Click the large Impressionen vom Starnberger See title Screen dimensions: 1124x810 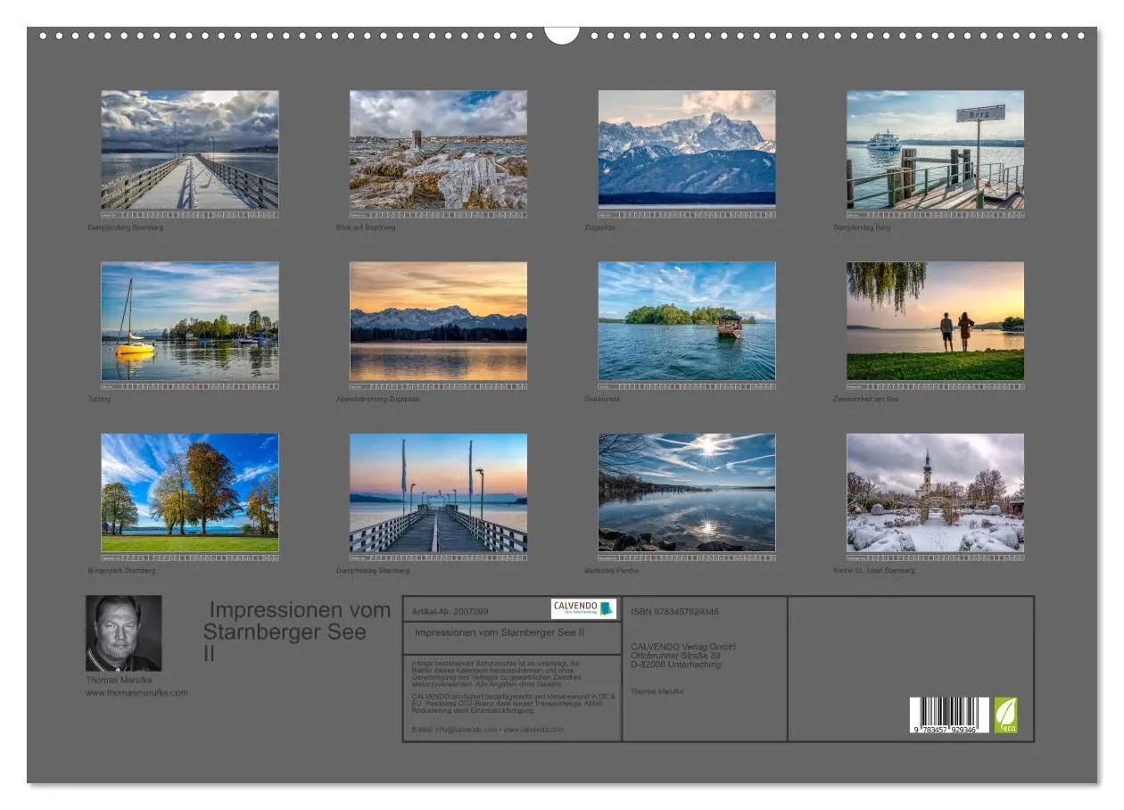click(297, 632)
